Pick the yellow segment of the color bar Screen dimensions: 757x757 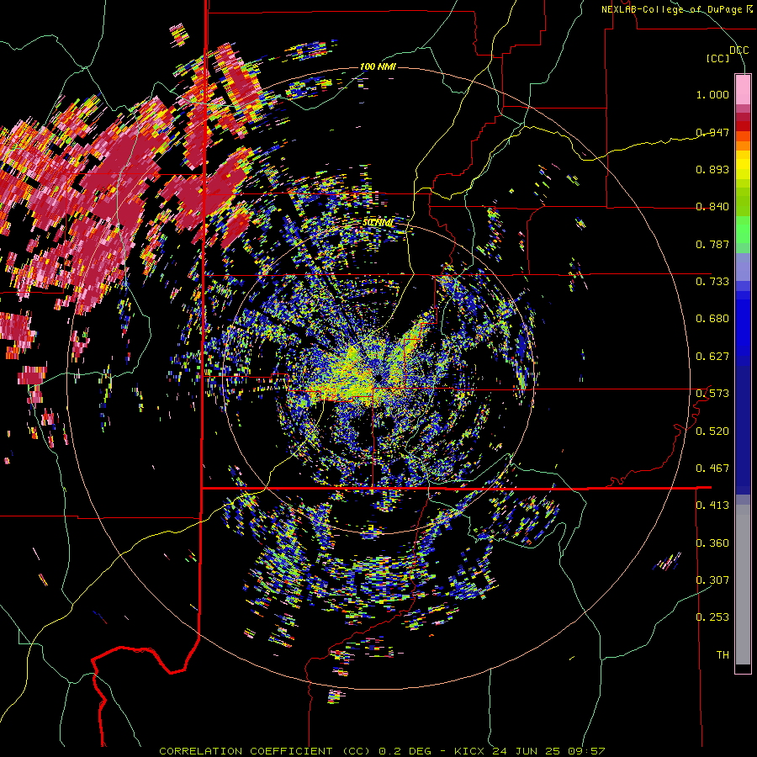coord(743,165)
